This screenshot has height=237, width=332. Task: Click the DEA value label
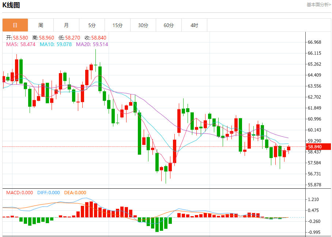coord(75,193)
